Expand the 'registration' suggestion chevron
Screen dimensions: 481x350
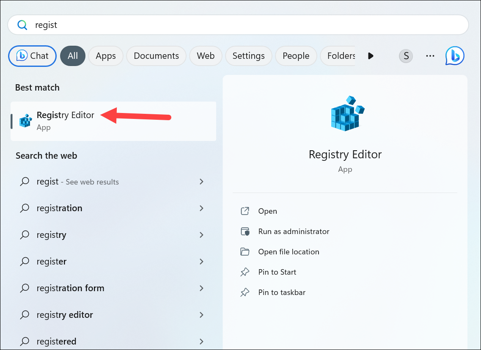(x=201, y=208)
